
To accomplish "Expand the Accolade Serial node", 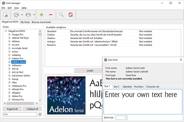I will (x=9, y=48).
